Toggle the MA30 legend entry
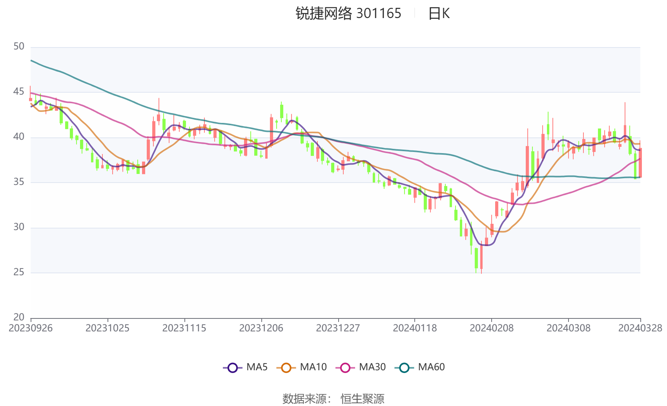The image size is (667, 406). pyautogui.click(x=361, y=367)
